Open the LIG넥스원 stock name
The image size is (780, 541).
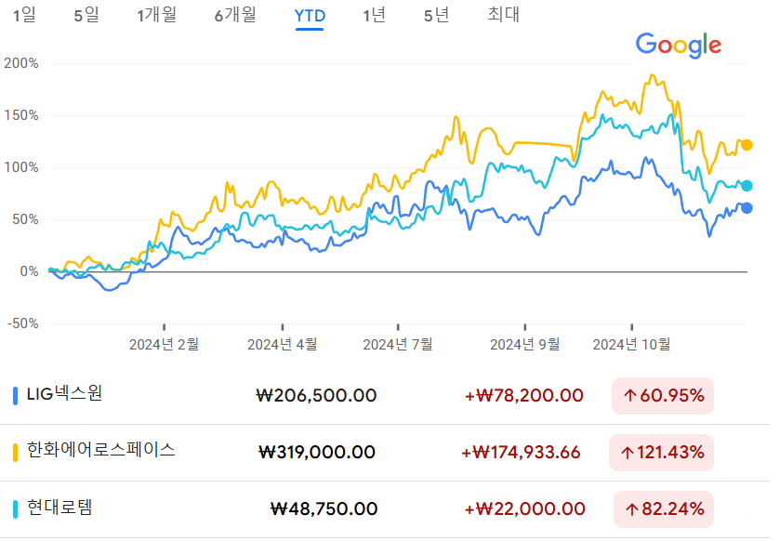[65, 394]
